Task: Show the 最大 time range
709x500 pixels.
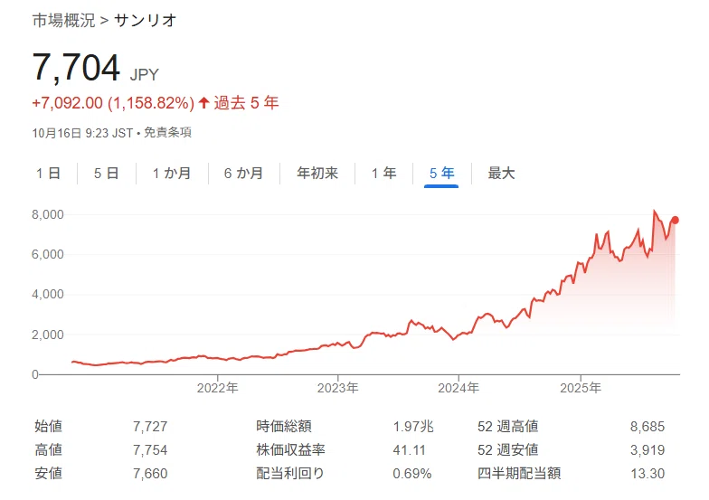Action: click(x=501, y=174)
